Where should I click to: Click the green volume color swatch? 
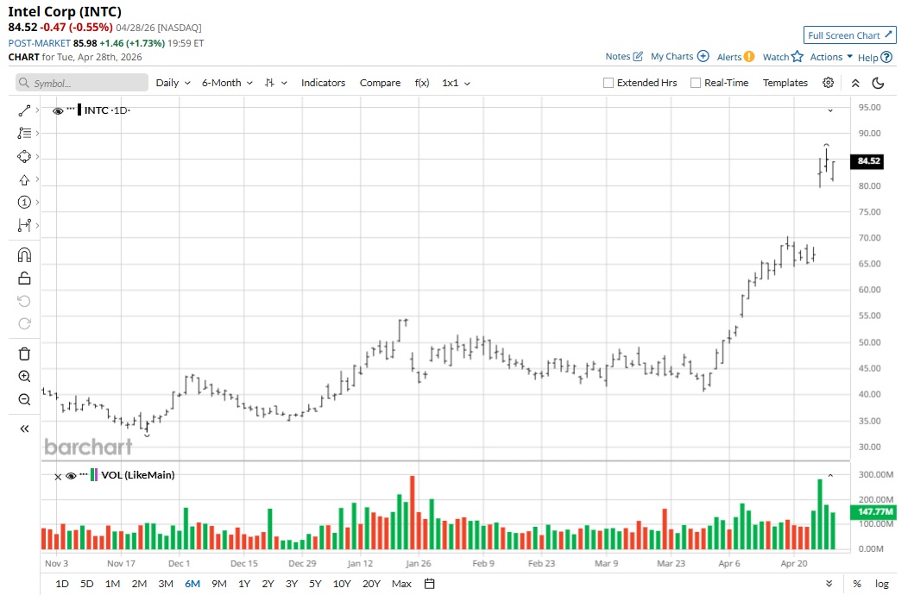[x=92, y=475]
